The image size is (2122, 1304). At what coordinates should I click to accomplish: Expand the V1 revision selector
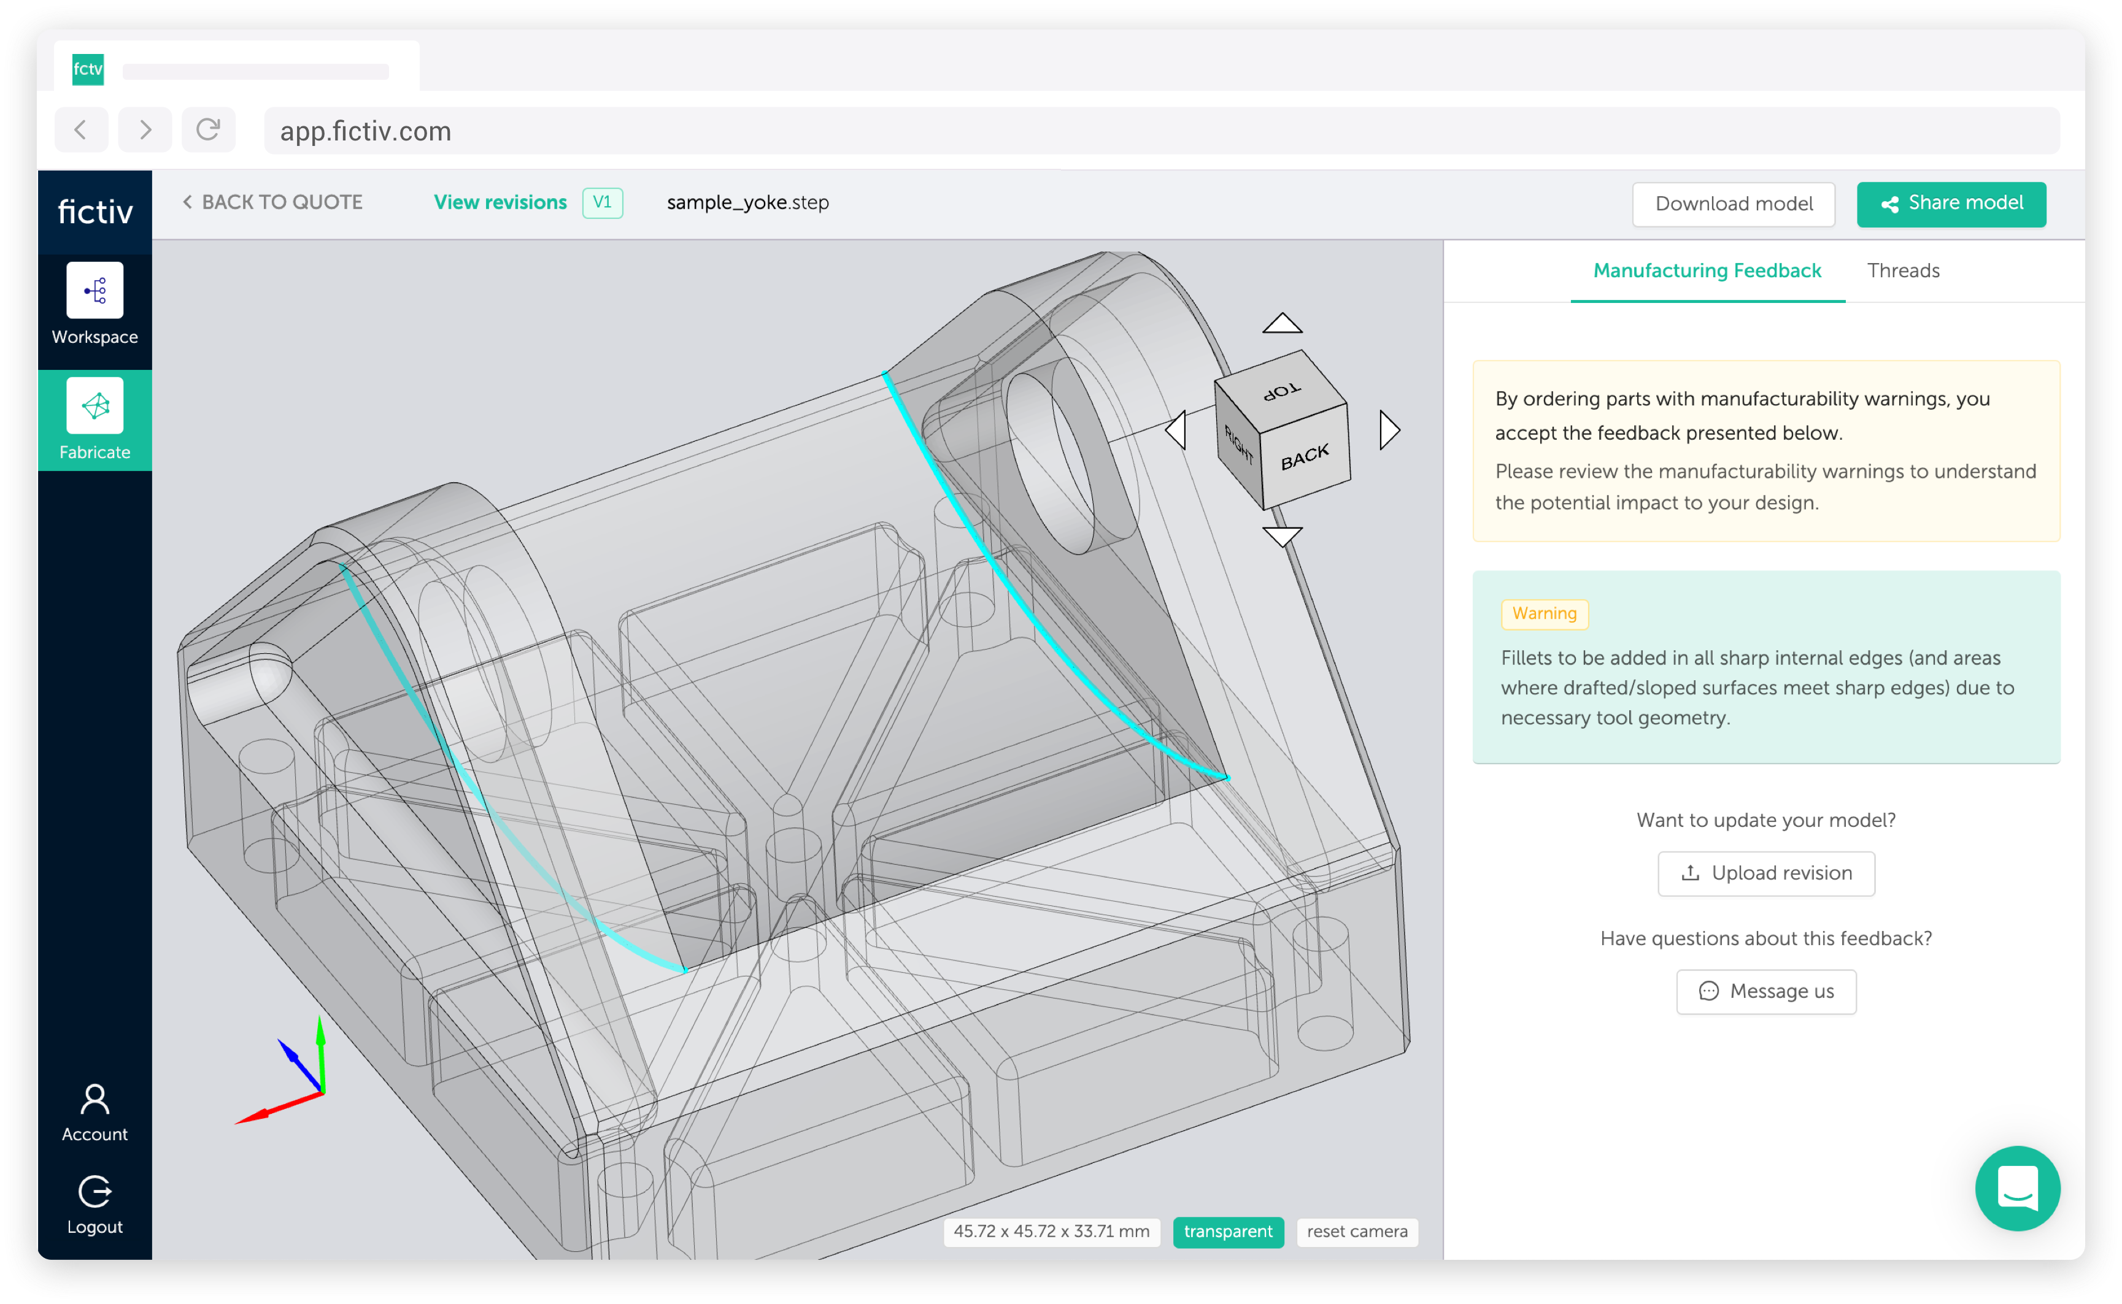(602, 202)
